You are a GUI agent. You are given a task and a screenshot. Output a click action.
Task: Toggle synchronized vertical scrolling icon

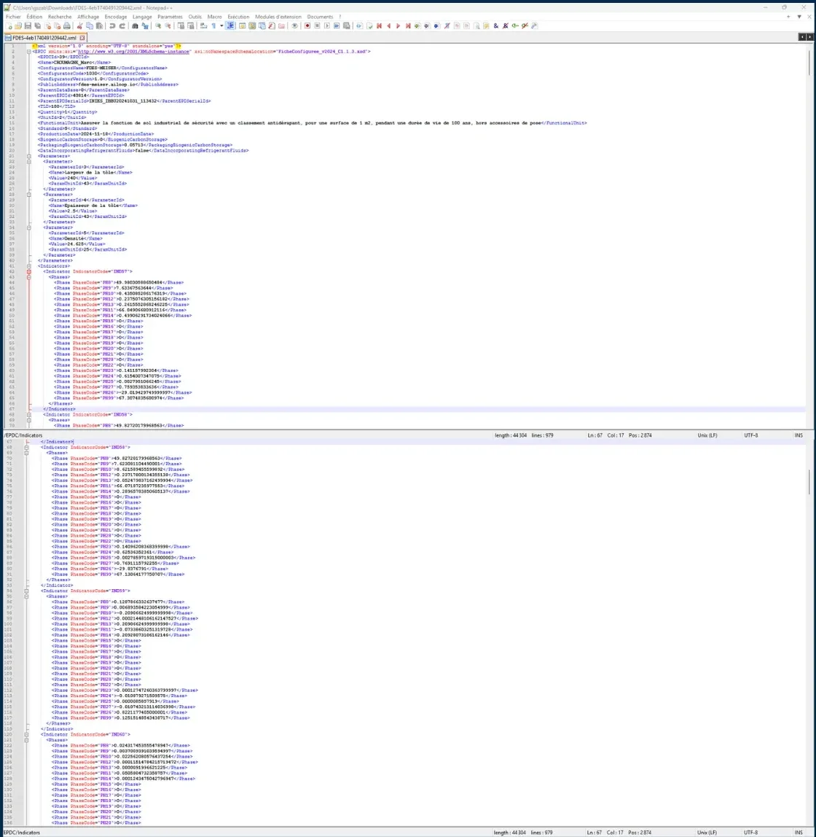coord(181,26)
